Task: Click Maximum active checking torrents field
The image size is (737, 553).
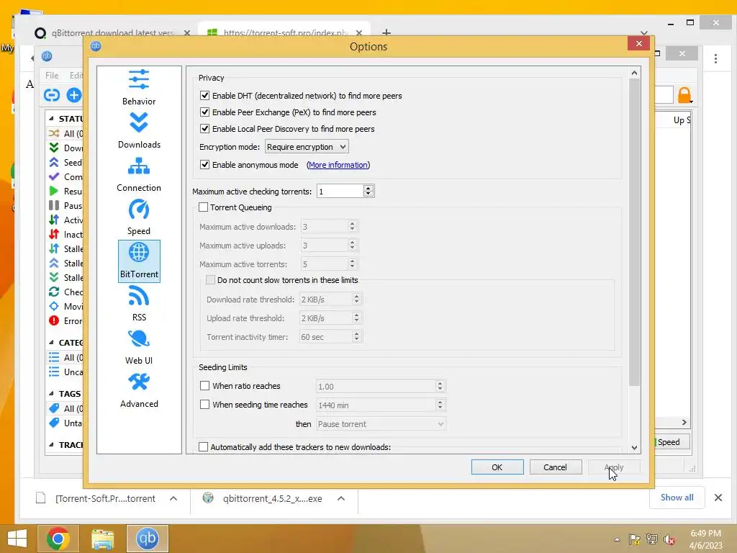Action: click(x=340, y=191)
